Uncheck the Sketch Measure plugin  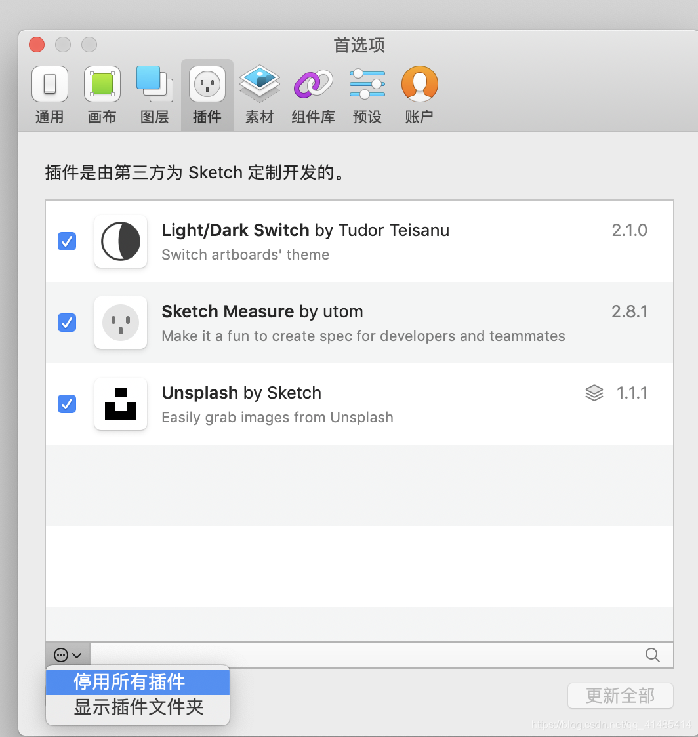pos(67,323)
